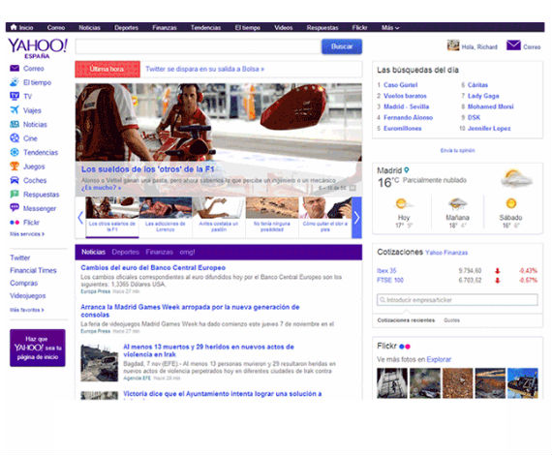The width and height of the screenshot is (552, 455).
Task: Open the first Flickr photo thumbnail
Action: 392,382
